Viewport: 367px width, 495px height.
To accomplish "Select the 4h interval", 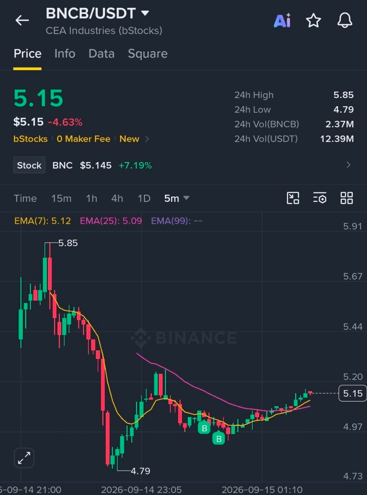I will click(x=117, y=198).
